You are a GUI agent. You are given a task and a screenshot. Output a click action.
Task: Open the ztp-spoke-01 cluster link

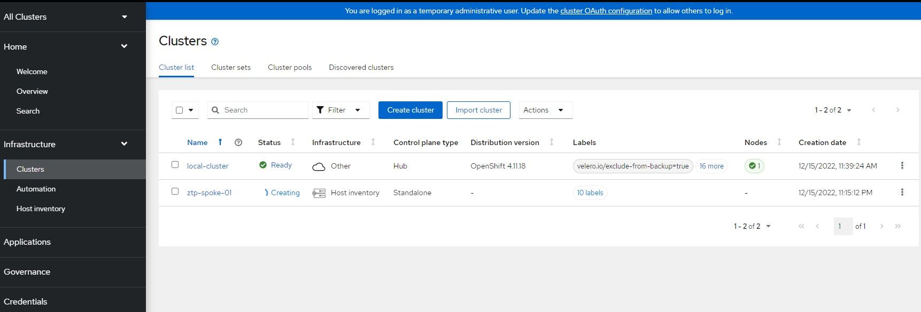[209, 193]
